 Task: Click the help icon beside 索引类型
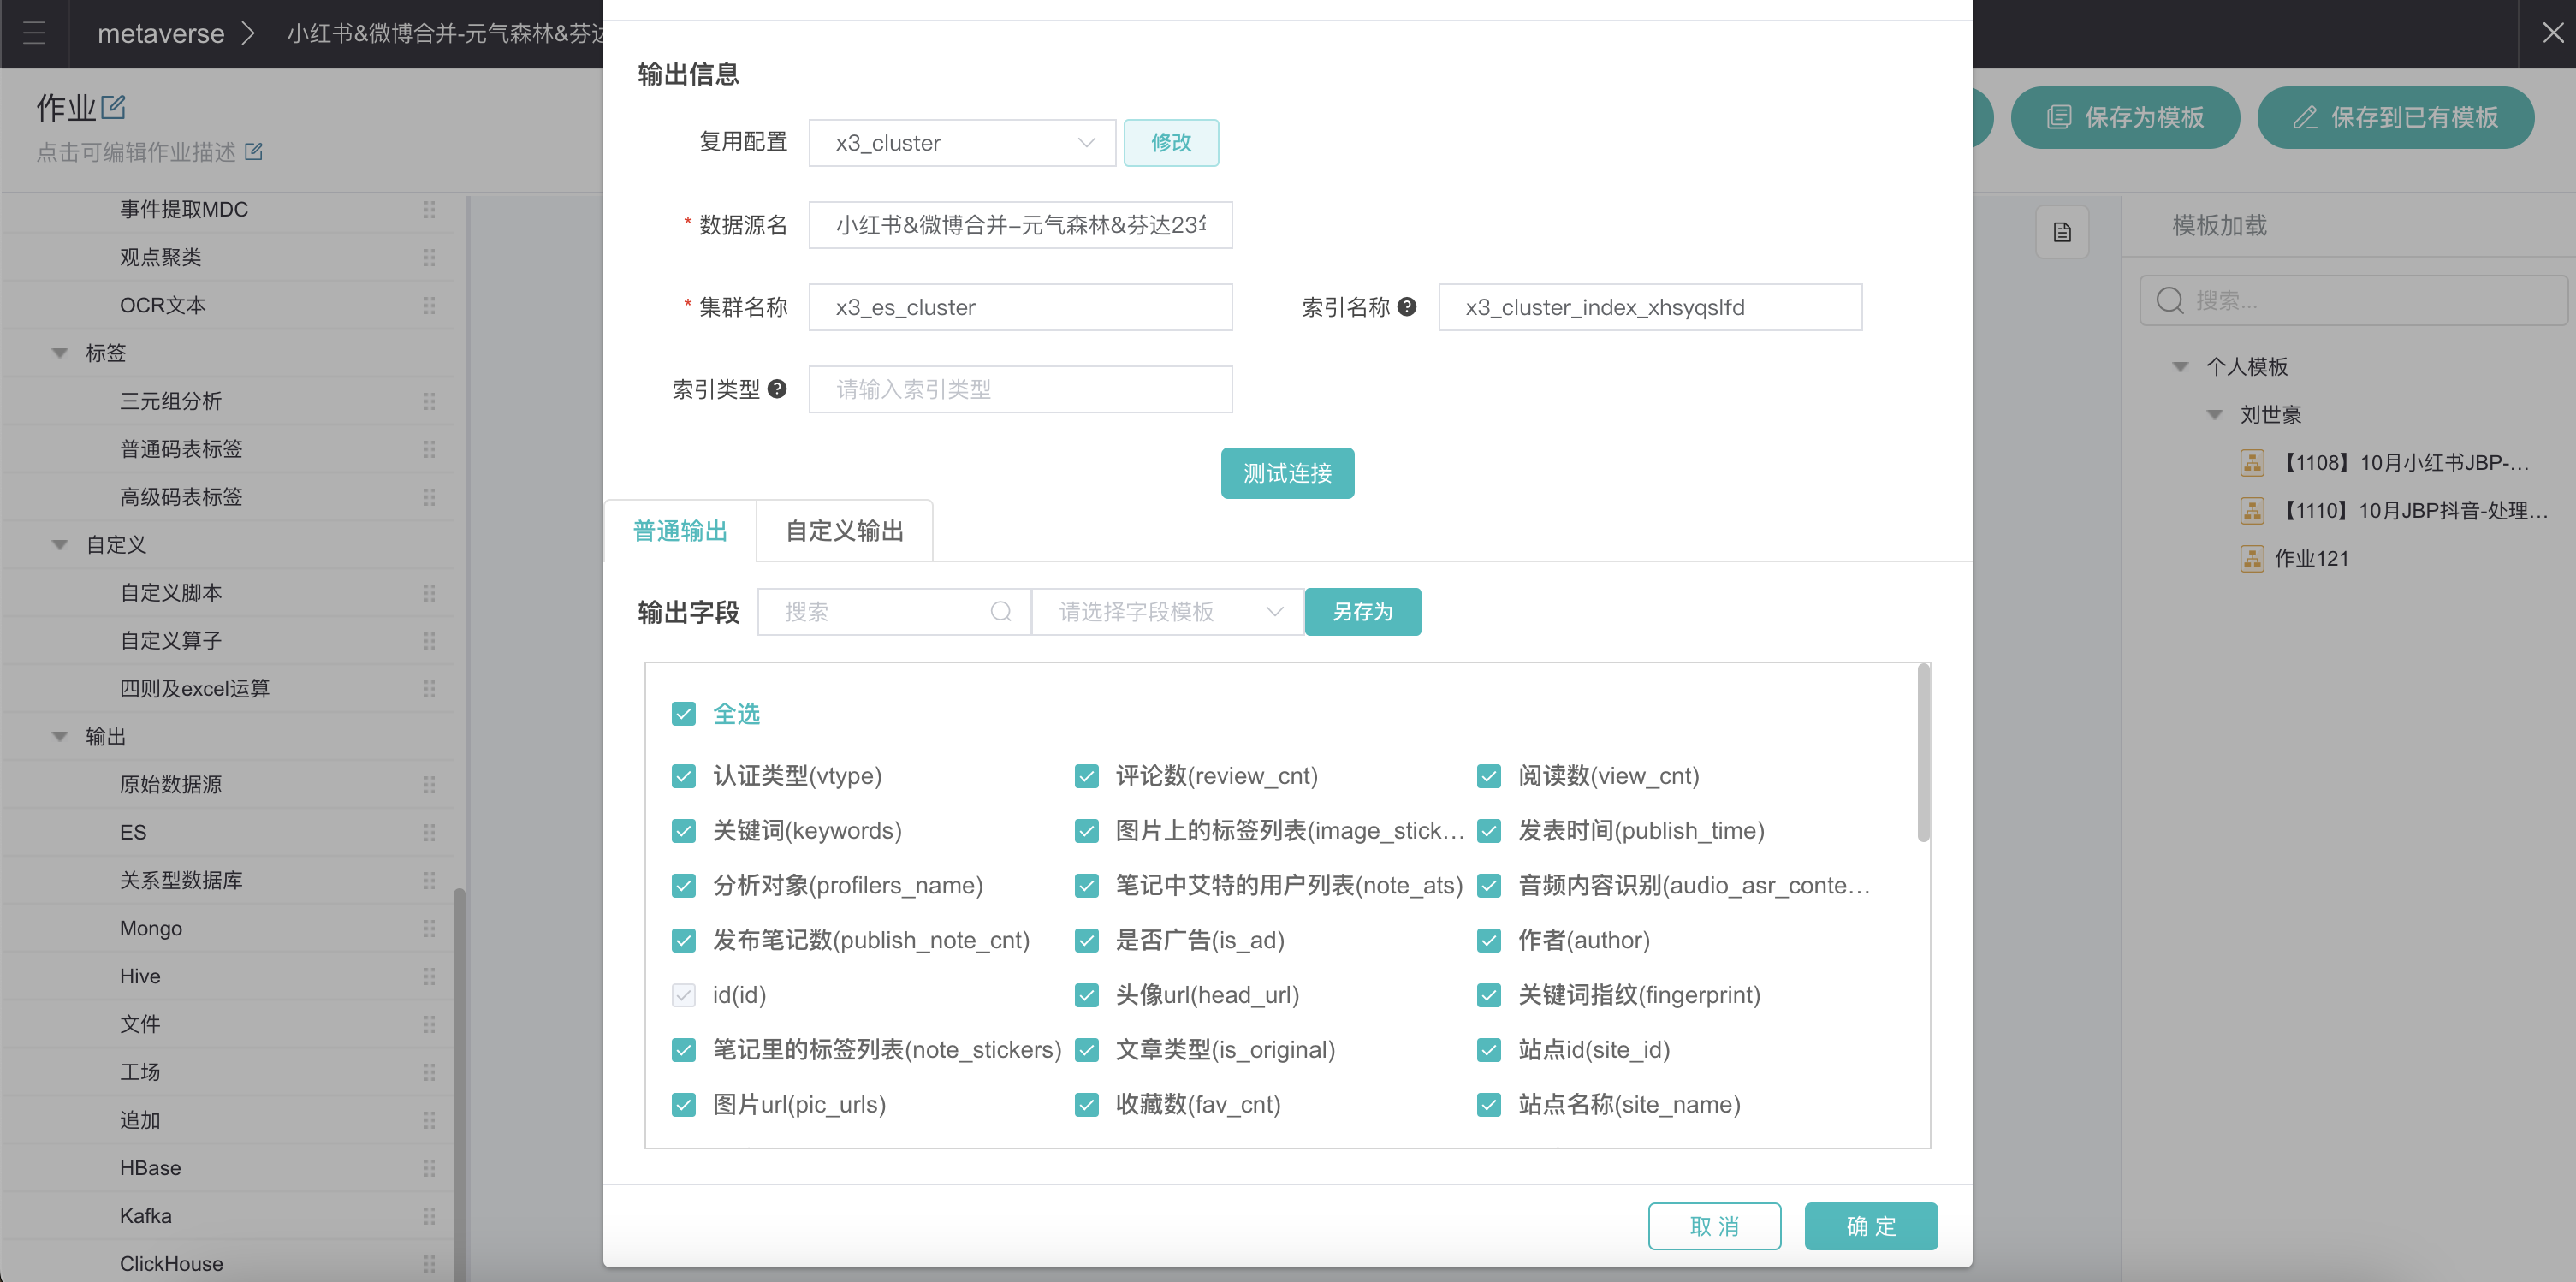click(x=777, y=389)
